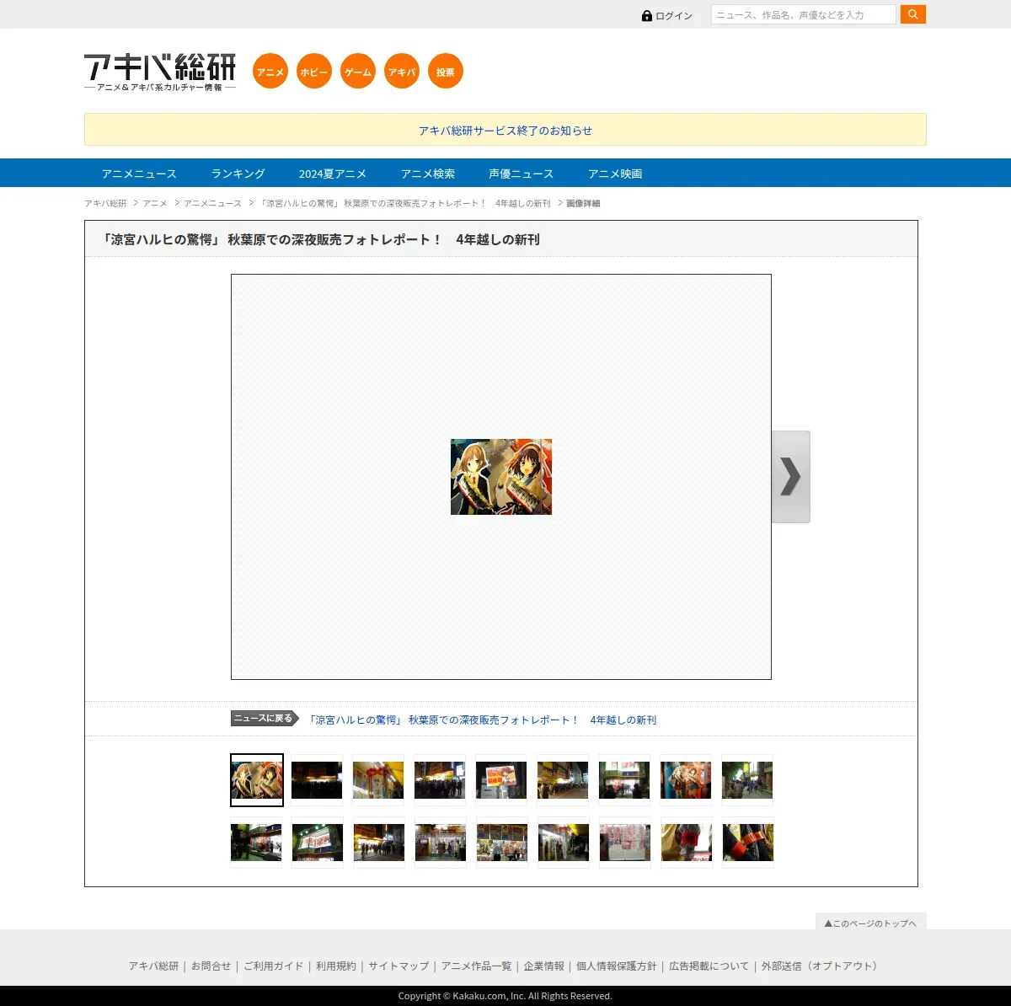This screenshot has width=1011, height=1006.
Task: Click the Copyright Kakaku.com footer text
Action: [x=505, y=996]
